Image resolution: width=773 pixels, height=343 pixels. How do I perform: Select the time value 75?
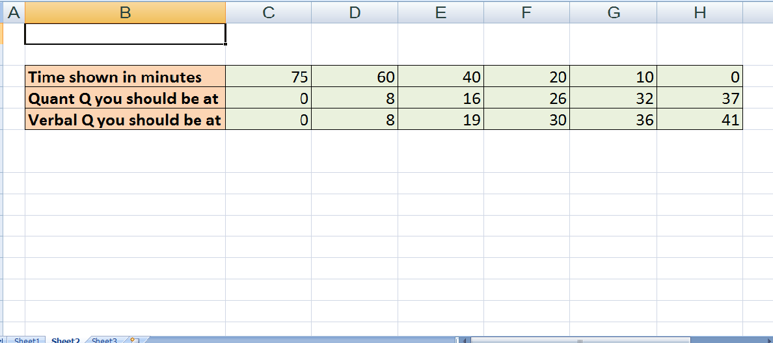pyautogui.click(x=268, y=76)
